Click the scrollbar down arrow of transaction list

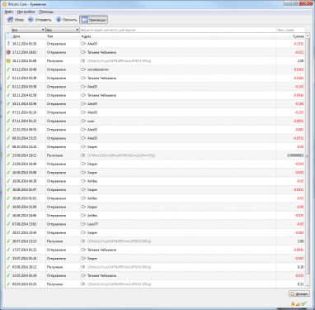point(308,286)
